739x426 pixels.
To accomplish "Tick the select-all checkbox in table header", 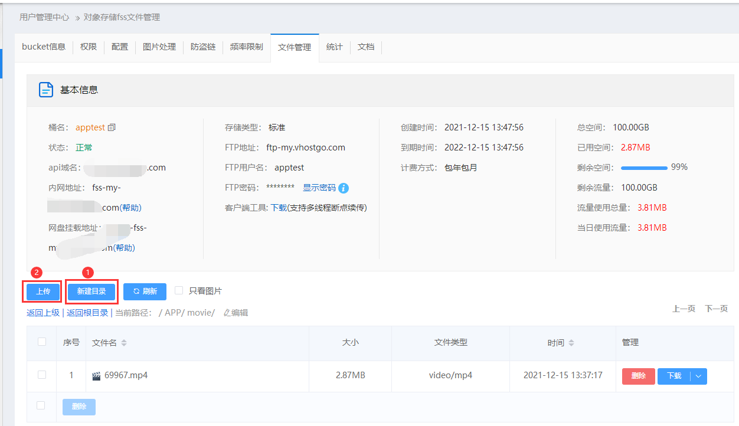I will pos(42,342).
